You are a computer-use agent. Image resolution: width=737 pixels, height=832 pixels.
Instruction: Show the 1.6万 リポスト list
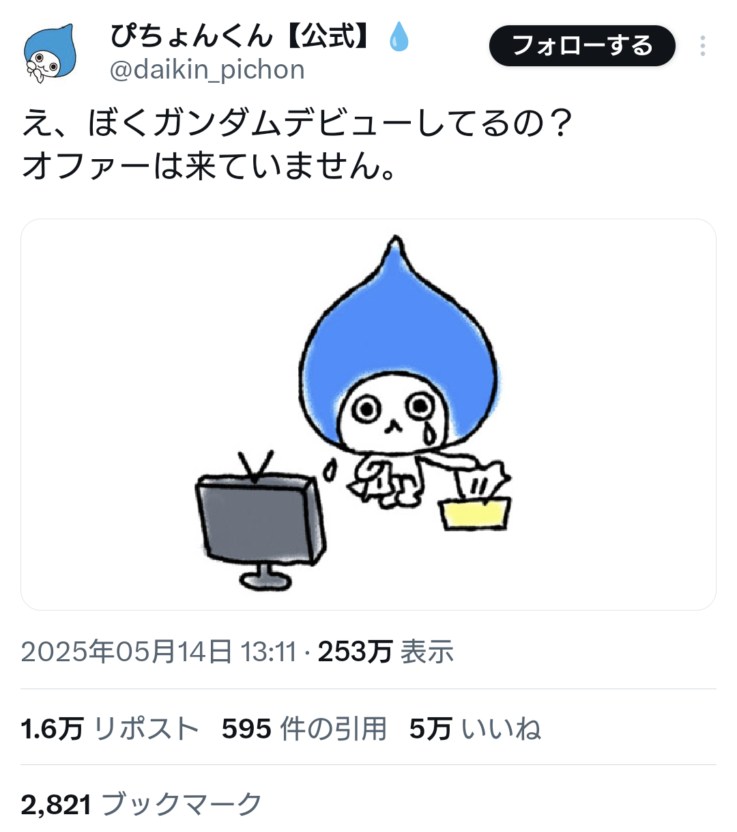[x=110, y=729]
